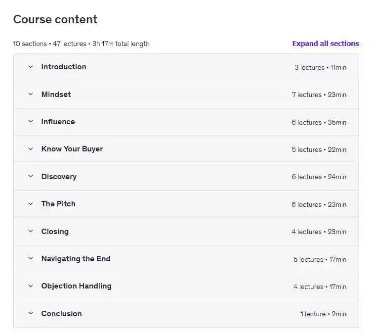The width and height of the screenshot is (372, 335).
Task: Click chevron icon beside Know Your Buyer
Action: tap(31, 149)
